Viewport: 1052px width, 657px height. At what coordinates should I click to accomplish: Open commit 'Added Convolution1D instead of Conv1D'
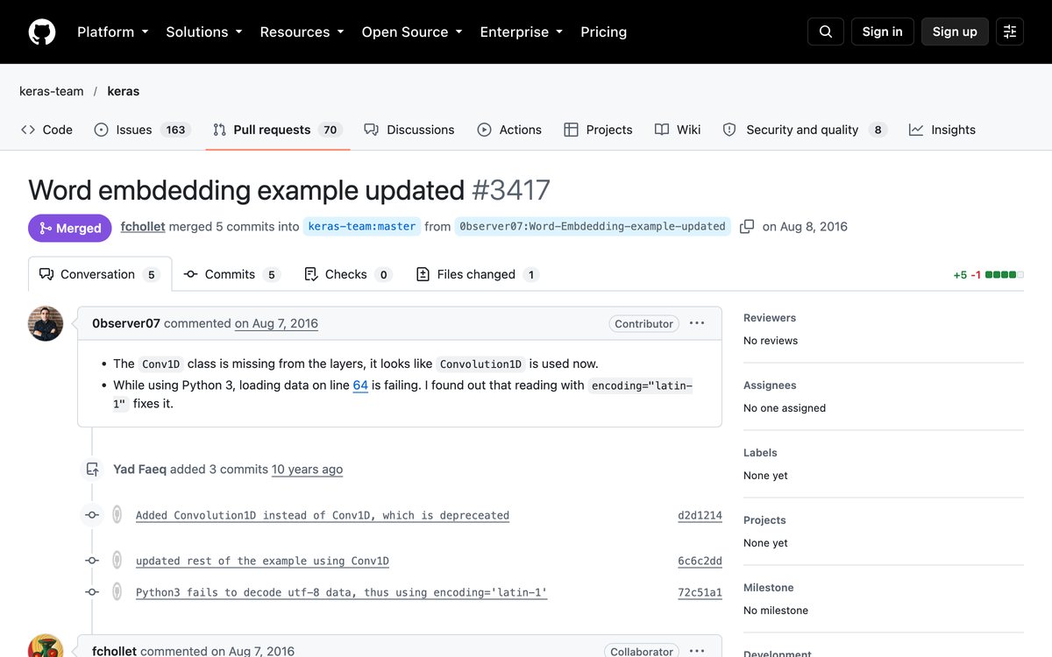tap(323, 515)
